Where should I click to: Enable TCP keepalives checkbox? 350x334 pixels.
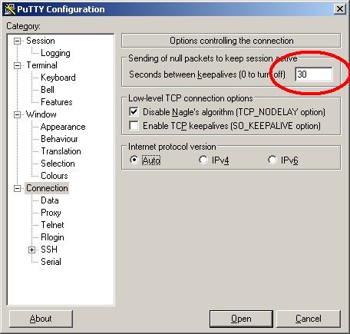click(134, 126)
